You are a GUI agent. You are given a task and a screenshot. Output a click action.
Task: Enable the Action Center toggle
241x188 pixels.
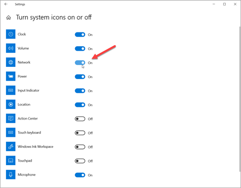click(80, 119)
